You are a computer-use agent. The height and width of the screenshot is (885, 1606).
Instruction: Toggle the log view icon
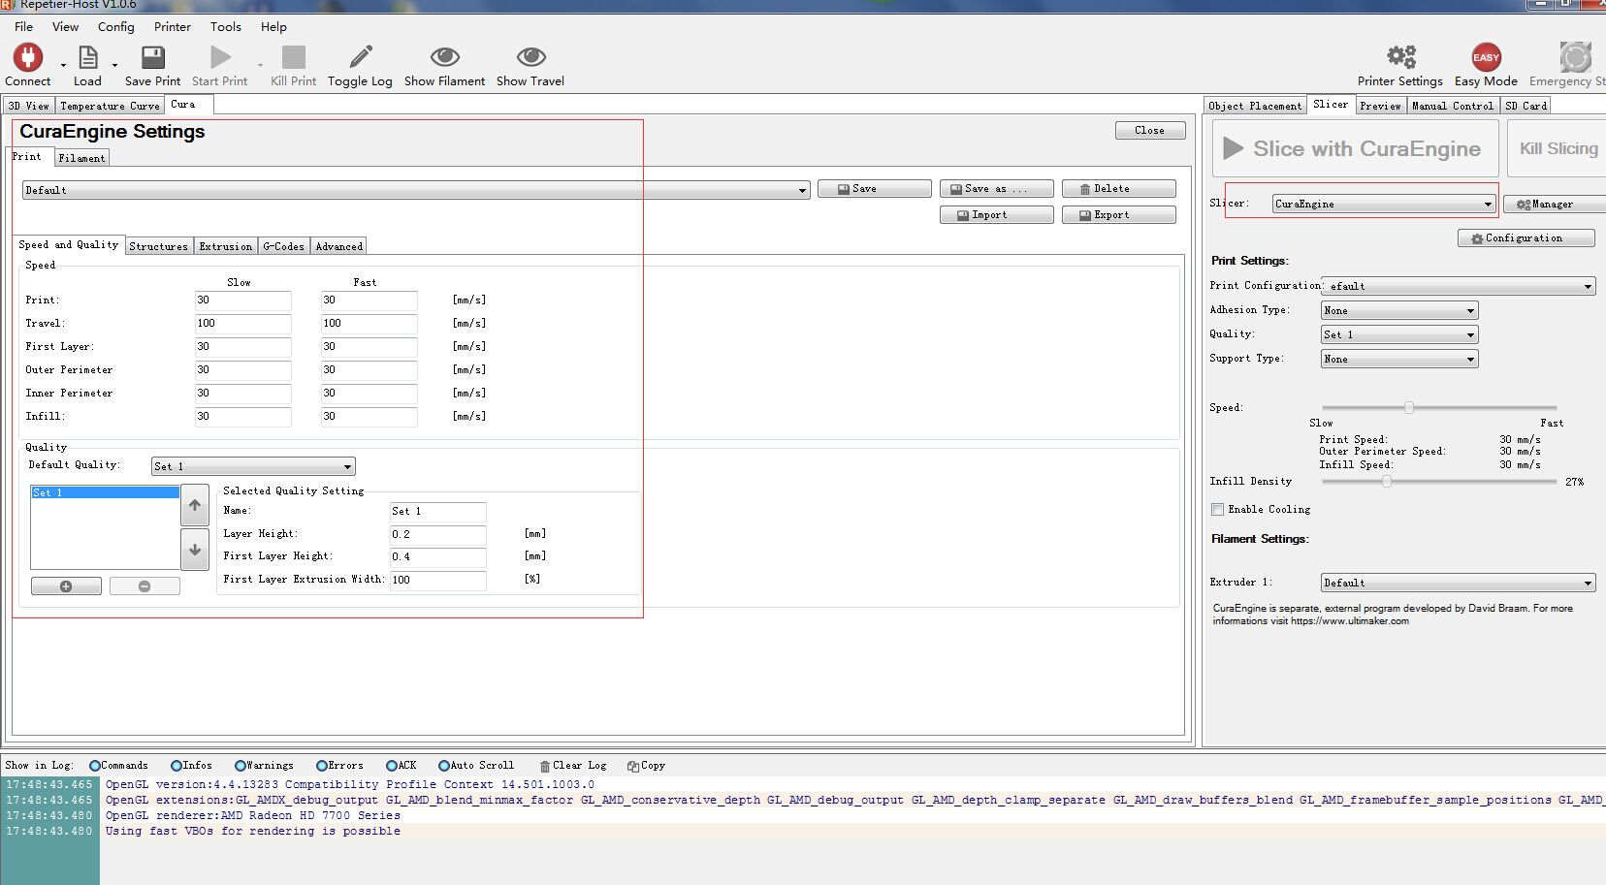pos(360,58)
